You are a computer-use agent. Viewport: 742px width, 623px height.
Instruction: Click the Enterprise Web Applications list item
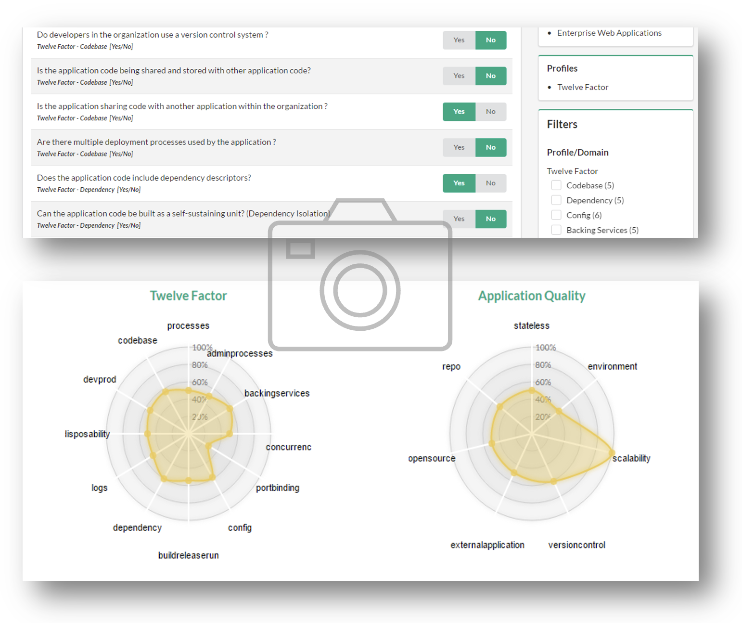tap(609, 33)
